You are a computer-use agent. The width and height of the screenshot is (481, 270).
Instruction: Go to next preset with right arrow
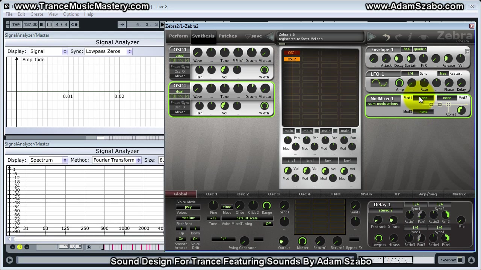click(x=371, y=36)
